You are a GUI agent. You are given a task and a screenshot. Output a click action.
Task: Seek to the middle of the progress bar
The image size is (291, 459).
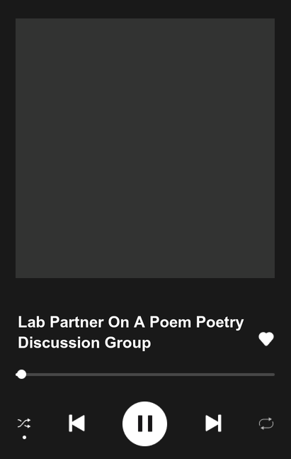[145, 375]
